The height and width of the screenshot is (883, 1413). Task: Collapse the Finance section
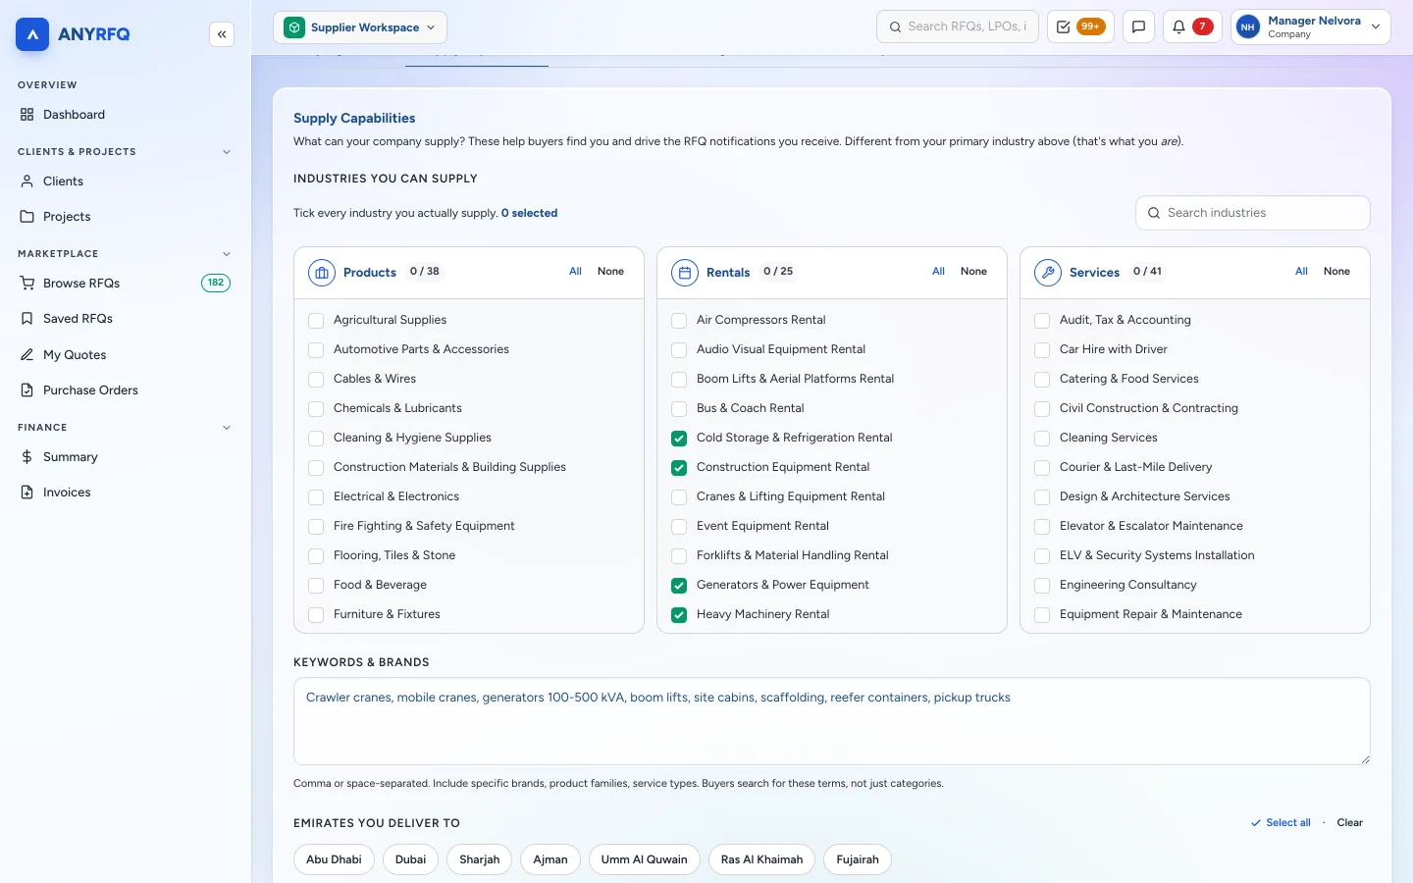[227, 428]
